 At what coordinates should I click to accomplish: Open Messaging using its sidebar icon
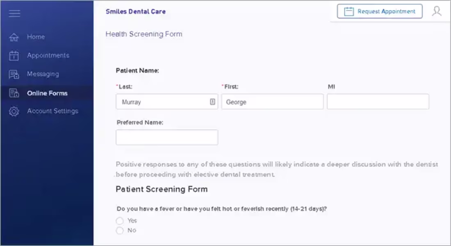point(14,74)
